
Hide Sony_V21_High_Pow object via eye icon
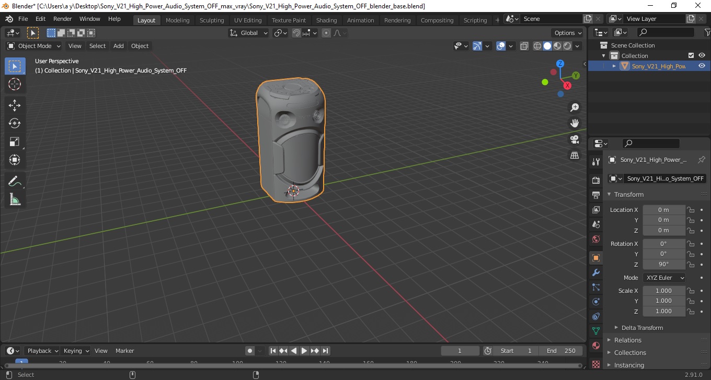[x=702, y=66]
